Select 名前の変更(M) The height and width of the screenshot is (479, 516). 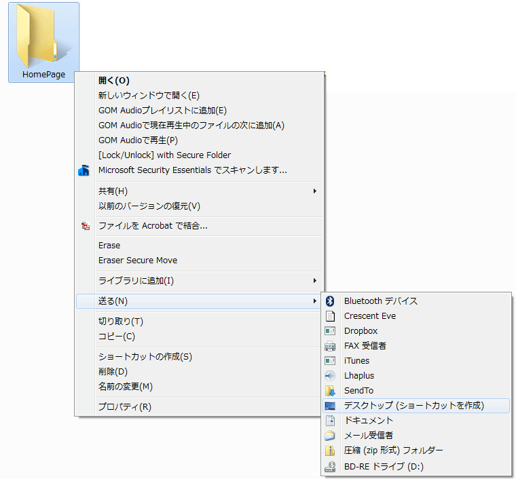(x=198, y=387)
